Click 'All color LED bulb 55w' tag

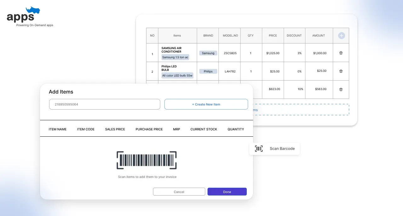pyautogui.click(x=177, y=76)
